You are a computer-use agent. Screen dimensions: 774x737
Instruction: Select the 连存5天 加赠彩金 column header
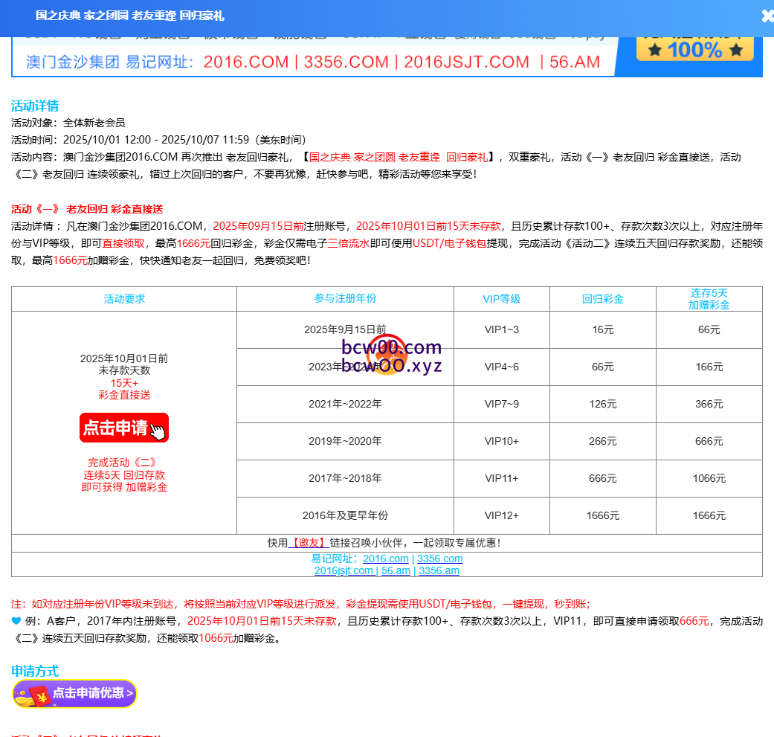pyautogui.click(x=709, y=299)
